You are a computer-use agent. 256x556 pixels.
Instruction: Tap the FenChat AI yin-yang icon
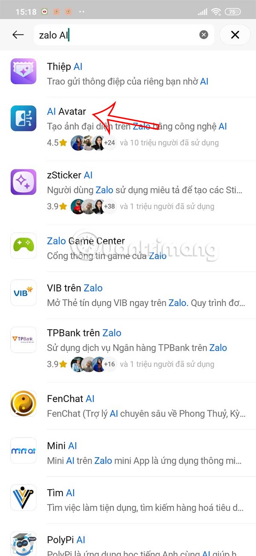coord(23,403)
